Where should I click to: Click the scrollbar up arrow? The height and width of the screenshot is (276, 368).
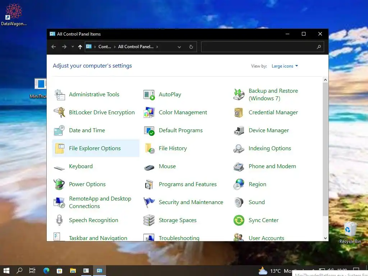click(x=325, y=80)
